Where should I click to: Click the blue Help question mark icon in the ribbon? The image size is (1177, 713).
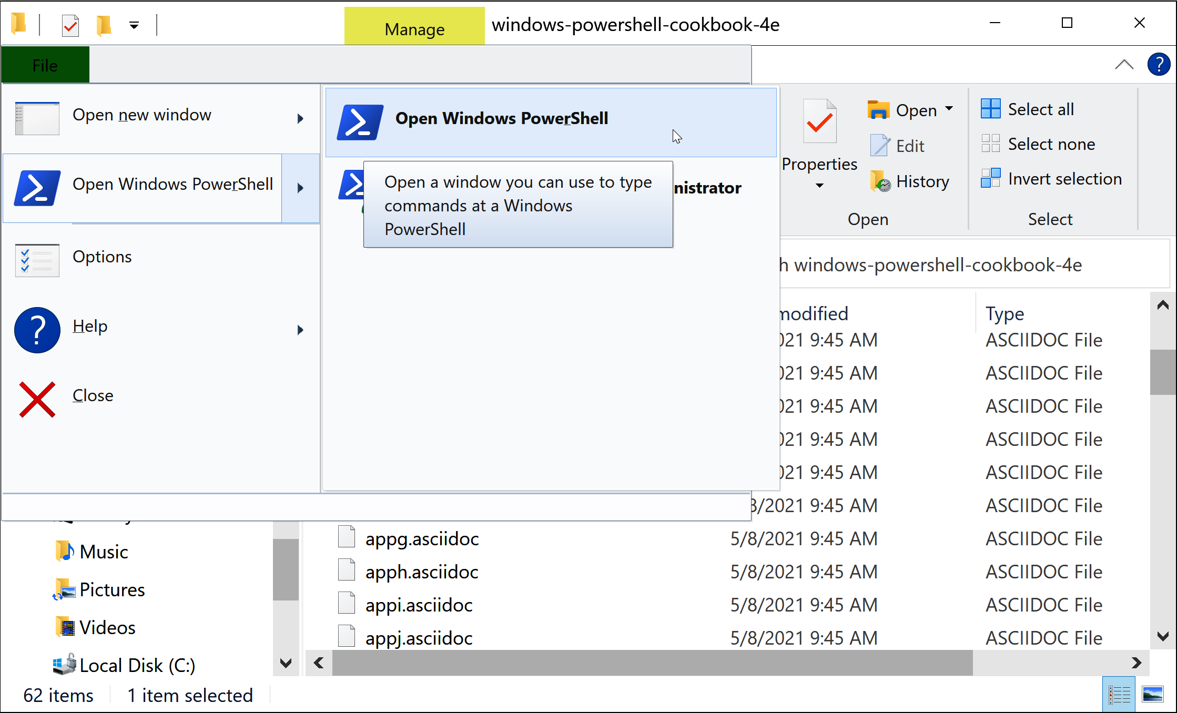1158,65
